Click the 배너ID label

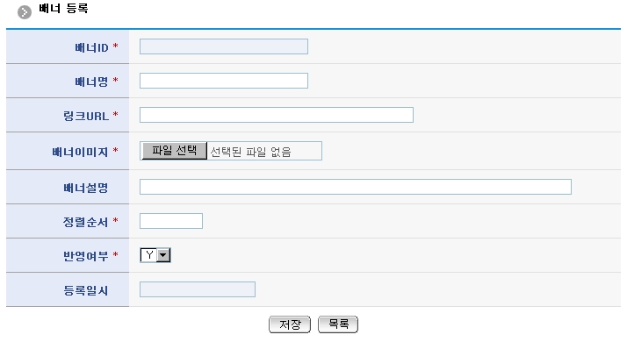[x=91, y=47]
